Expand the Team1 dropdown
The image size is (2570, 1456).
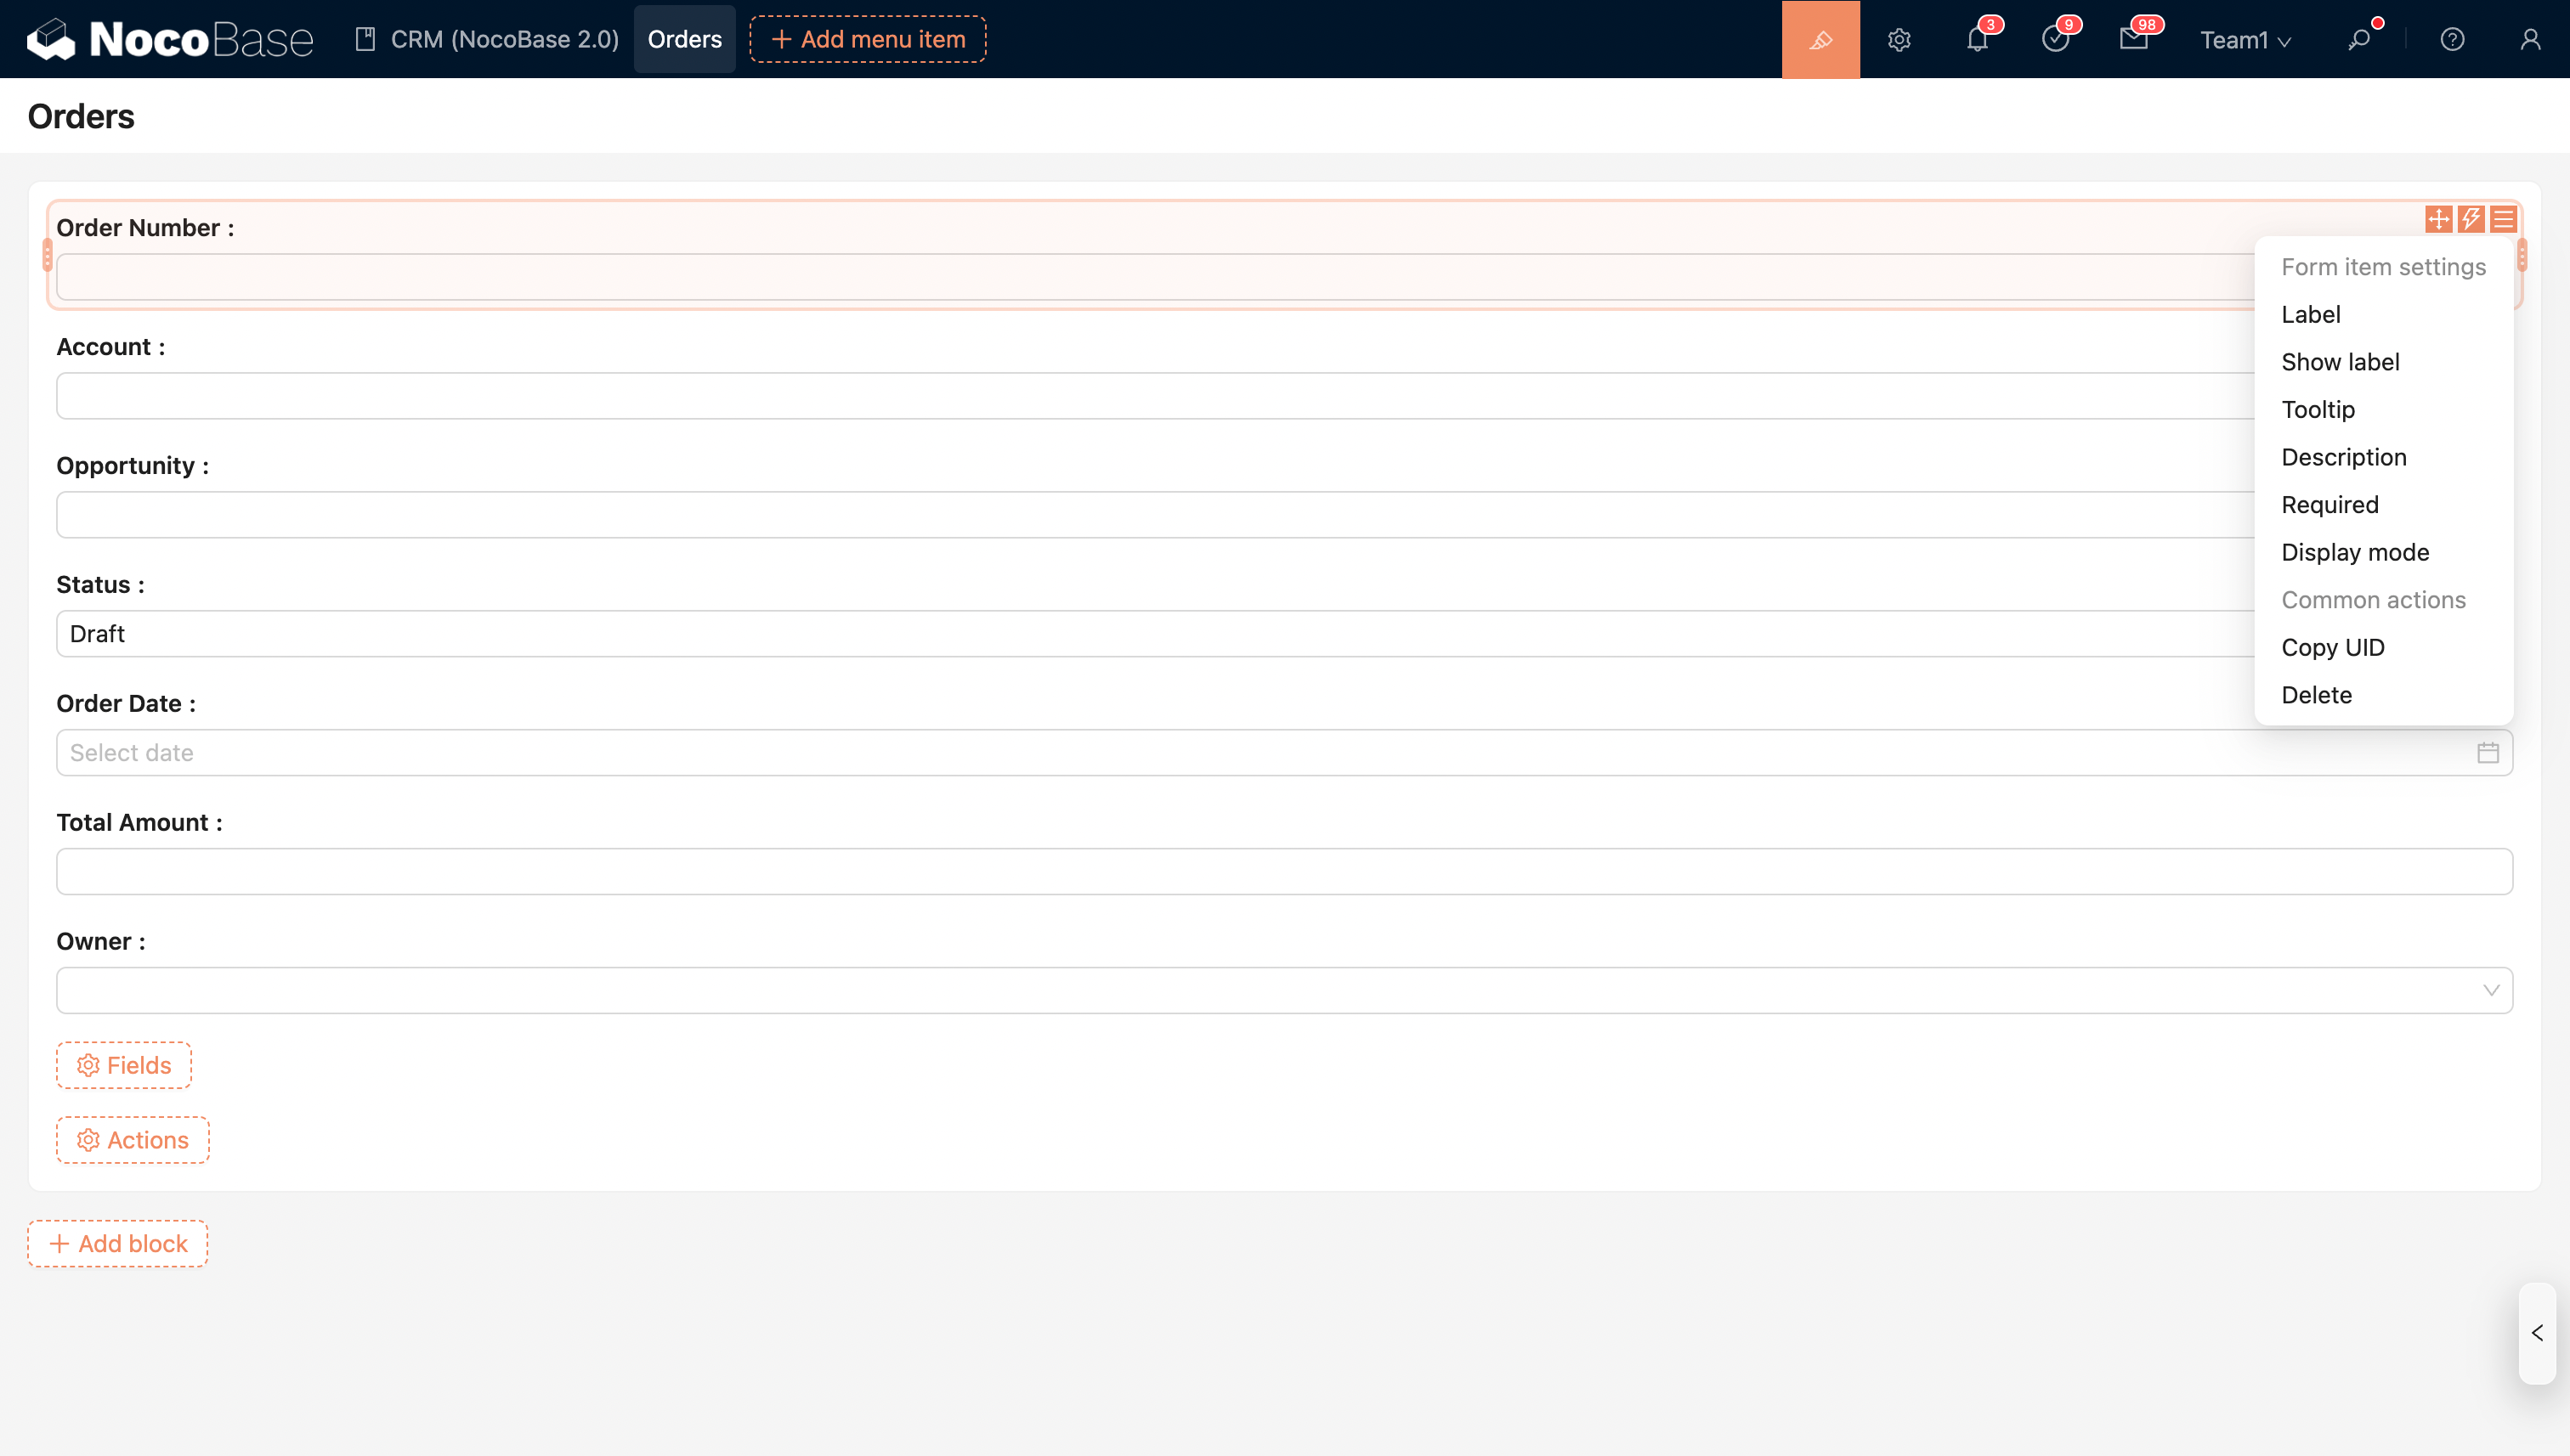[x=2245, y=39]
